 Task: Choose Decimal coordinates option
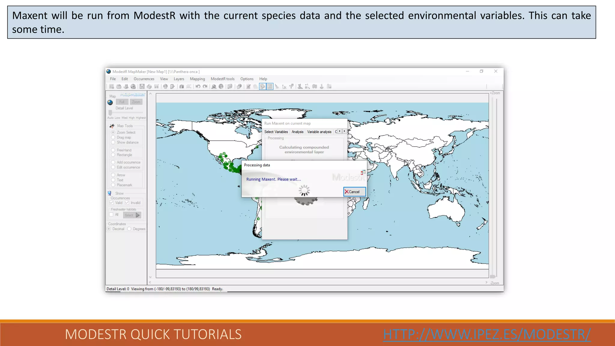click(x=109, y=229)
